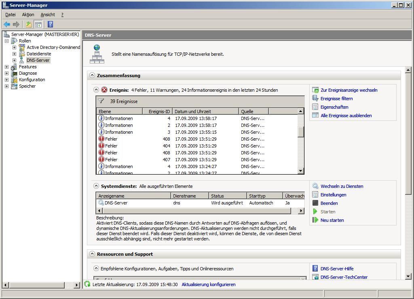Toggle the console tree pane icon

38,25
